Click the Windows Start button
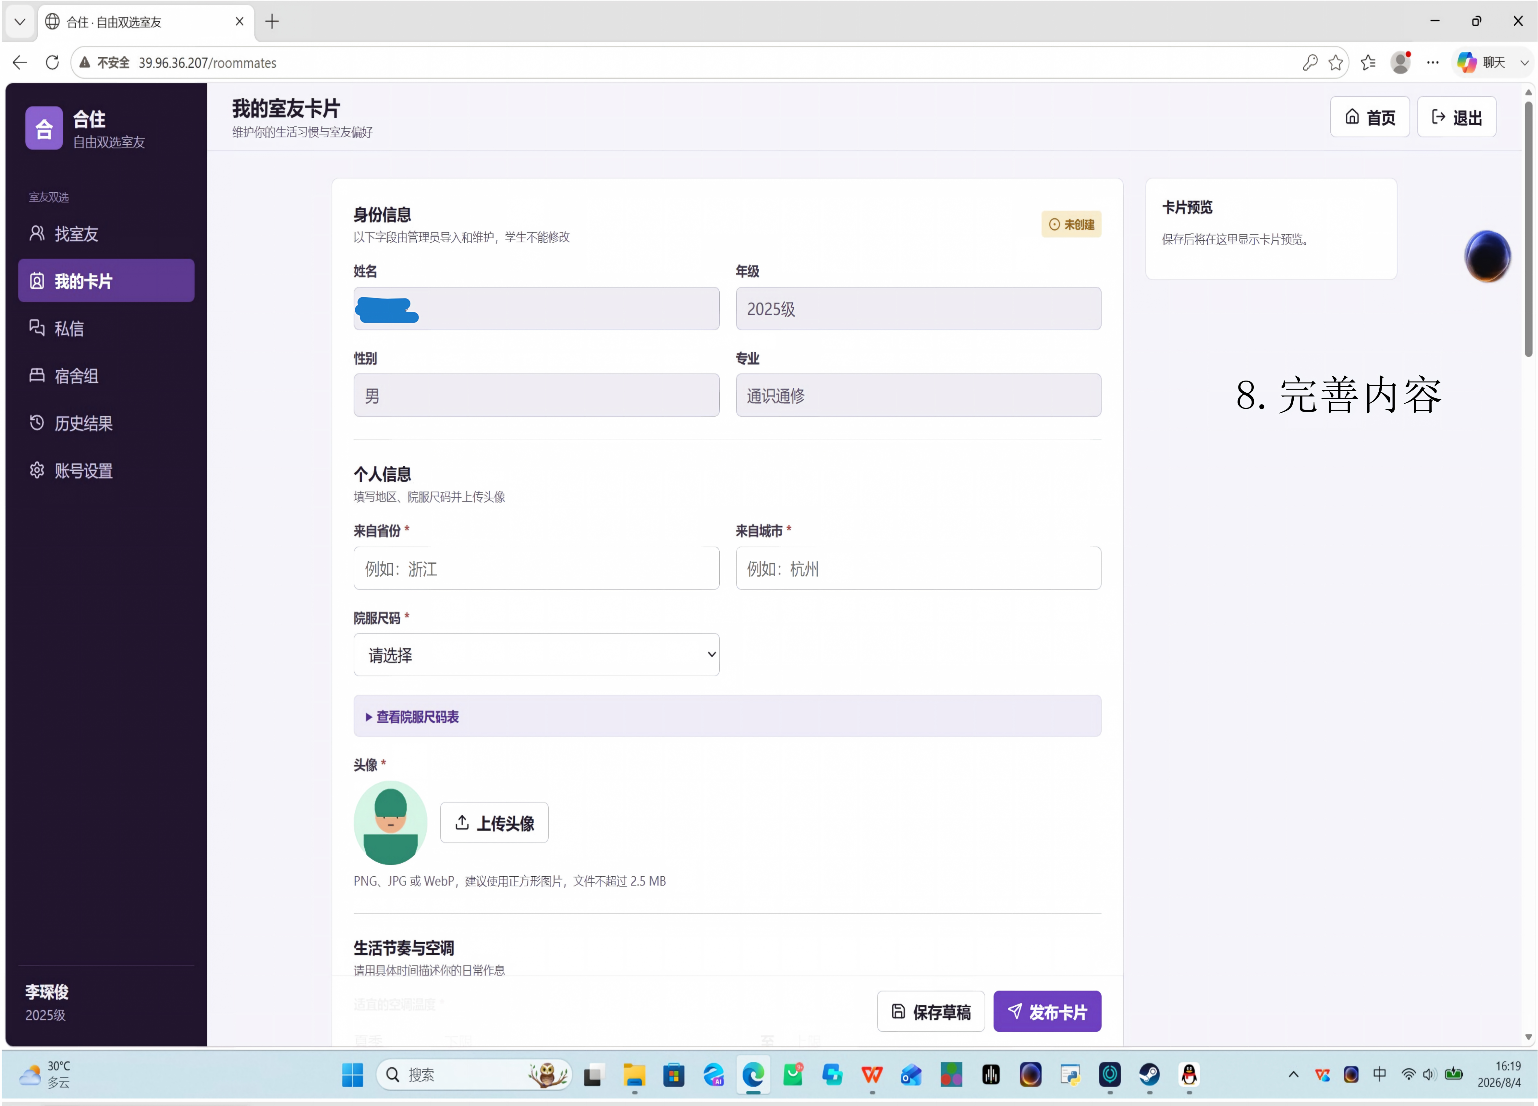The width and height of the screenshot is (1538, 1106). pos(353,1075)
